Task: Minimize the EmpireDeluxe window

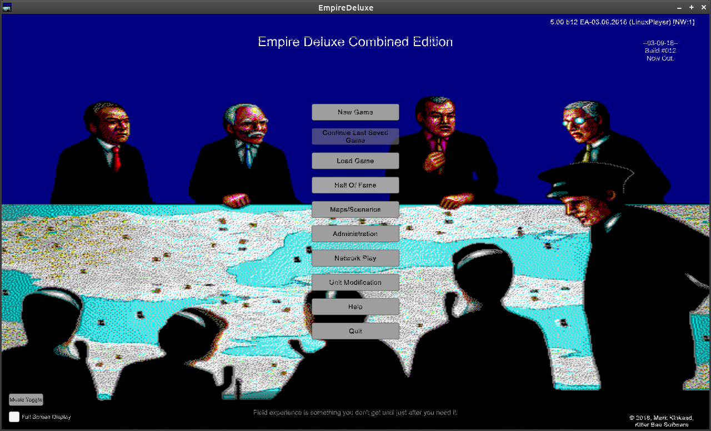Action: click(680, 7)
